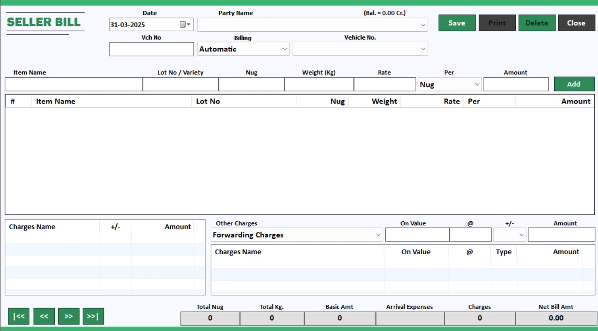The width and height of the screenshot is (598, 331).
Task: Click the Total Kg. value box
Action: pyautogui.click(x=272, y=318)
